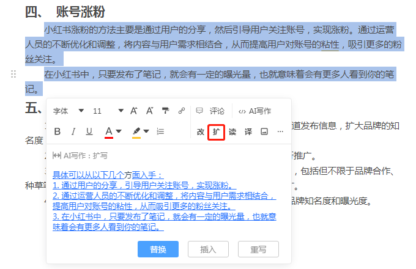Decrease font size with A- icon
416x269 pixels.
150,111
